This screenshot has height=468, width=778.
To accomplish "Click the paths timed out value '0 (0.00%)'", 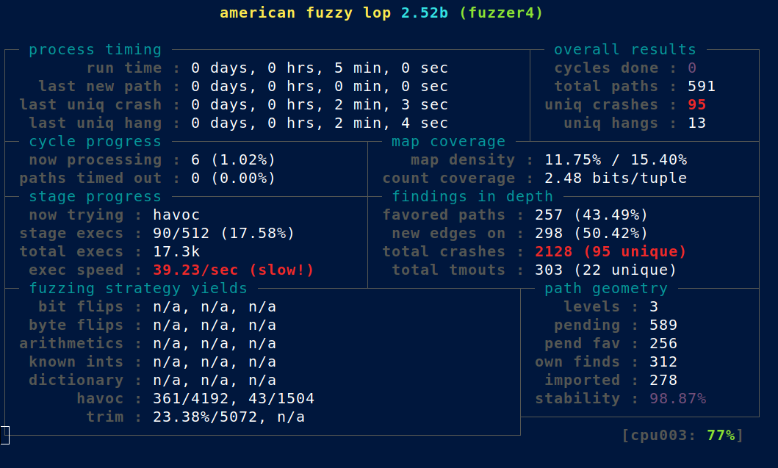I will point(233,179).
